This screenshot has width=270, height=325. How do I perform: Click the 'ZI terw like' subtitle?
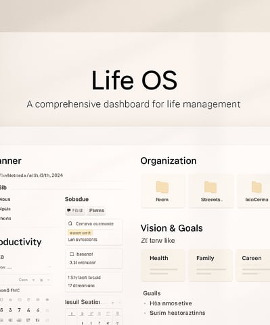pos(158,240)
